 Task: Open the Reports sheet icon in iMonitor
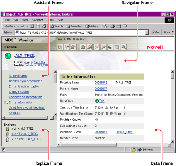point(117,47)
